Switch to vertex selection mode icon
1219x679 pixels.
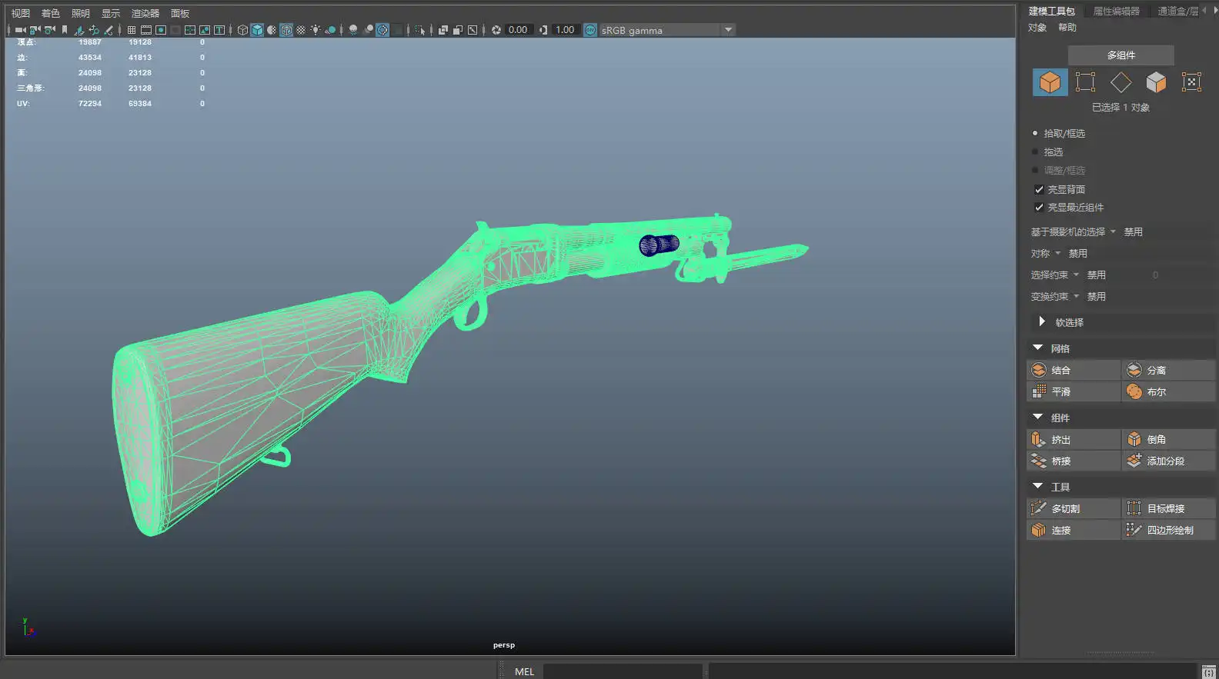(1085, 82)
